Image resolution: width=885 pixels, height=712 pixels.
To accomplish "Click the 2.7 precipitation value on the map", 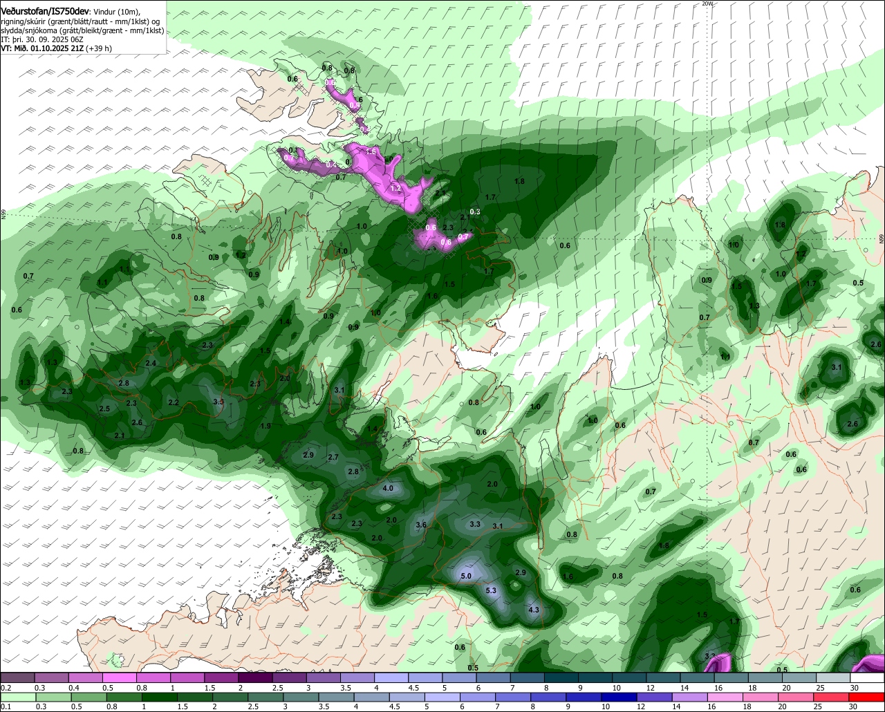I will [x=333, y=457].
